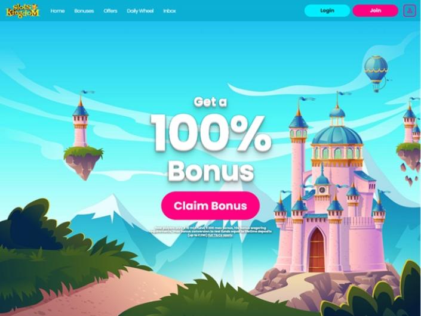Screen dimensions: 421x316
Task: Click the blue dome of the castle
Action: point(337,135)
